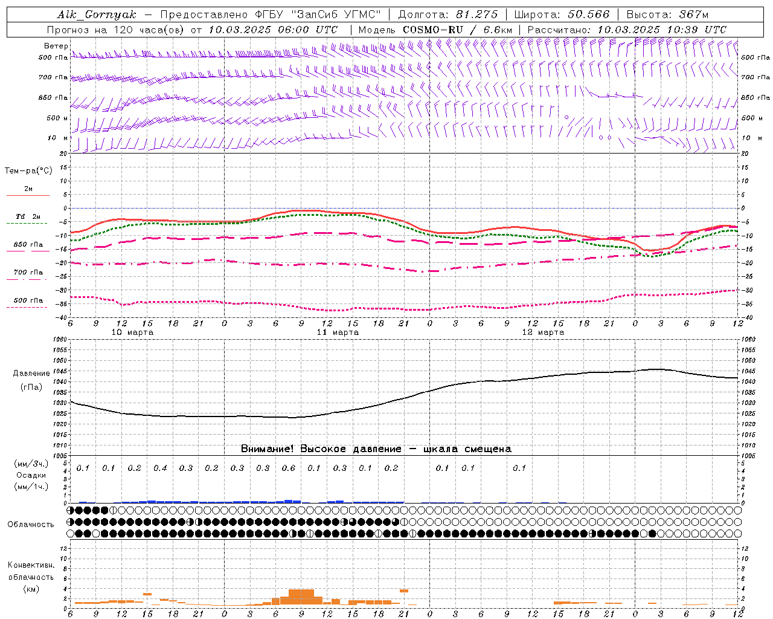Click the Облачность cloud cover label
The image size is (773, 619).
click(x=31, y=524)
